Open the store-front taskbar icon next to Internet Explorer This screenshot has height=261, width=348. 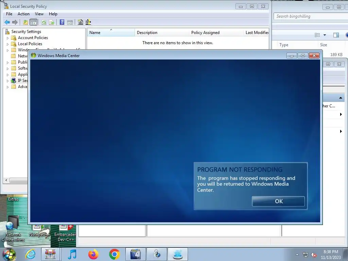pos(50,254)
